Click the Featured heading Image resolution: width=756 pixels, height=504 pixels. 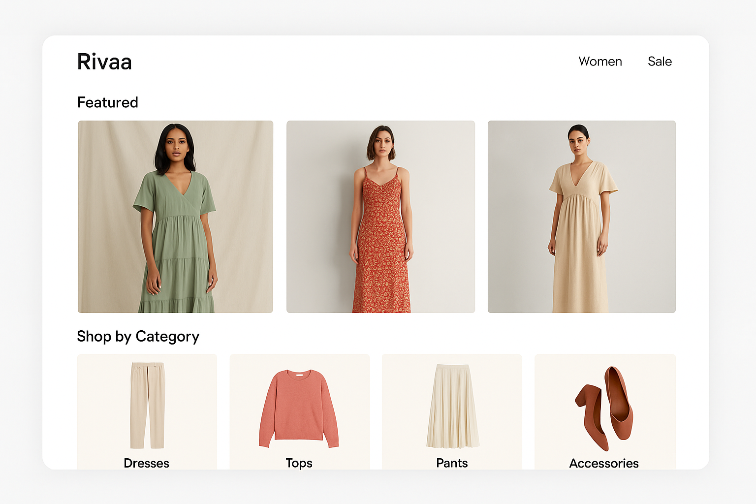pos(108,102)
